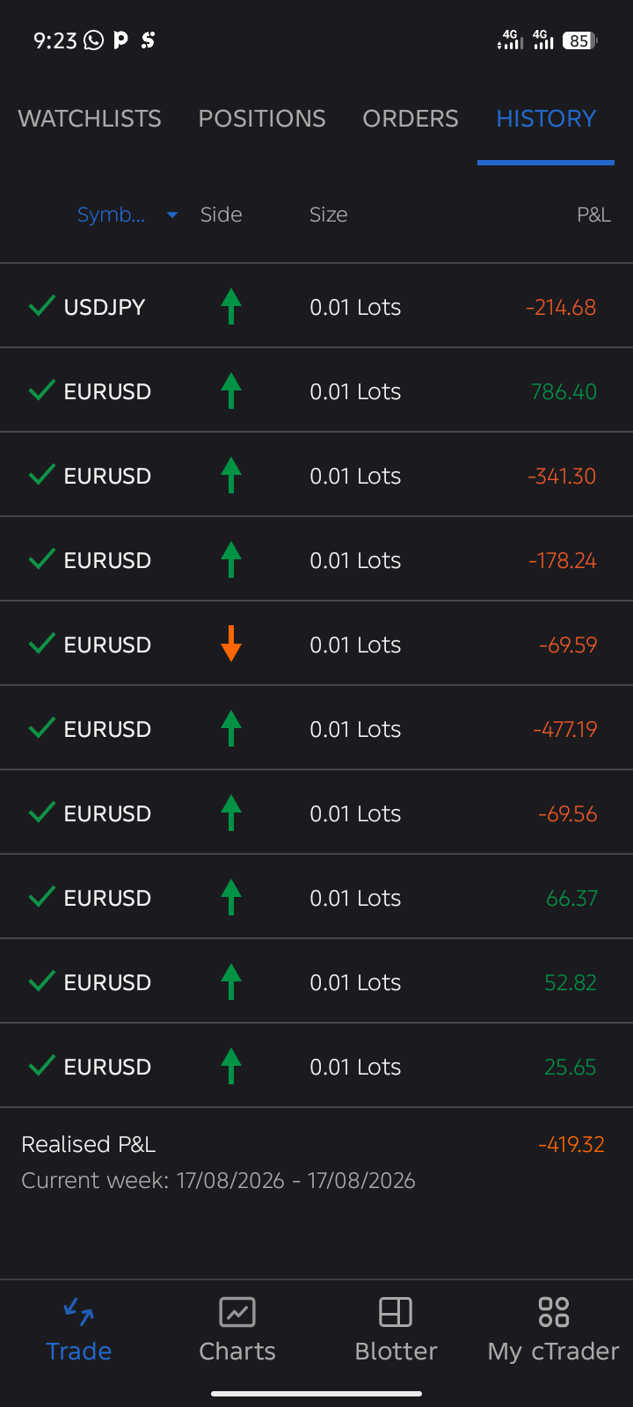Open the EURUSD trade with -477.19 loss
This screenshot has width=633, height=1407.
point(316,728)
